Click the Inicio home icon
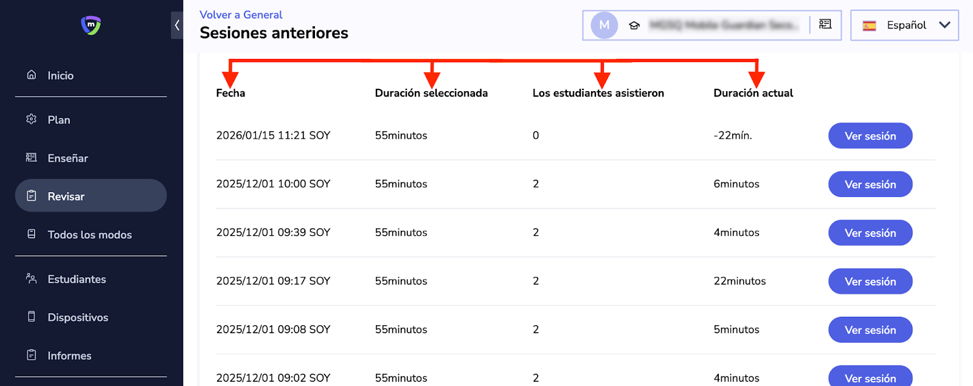The height and width of the screenshot is (386, 973). point(32,75)
